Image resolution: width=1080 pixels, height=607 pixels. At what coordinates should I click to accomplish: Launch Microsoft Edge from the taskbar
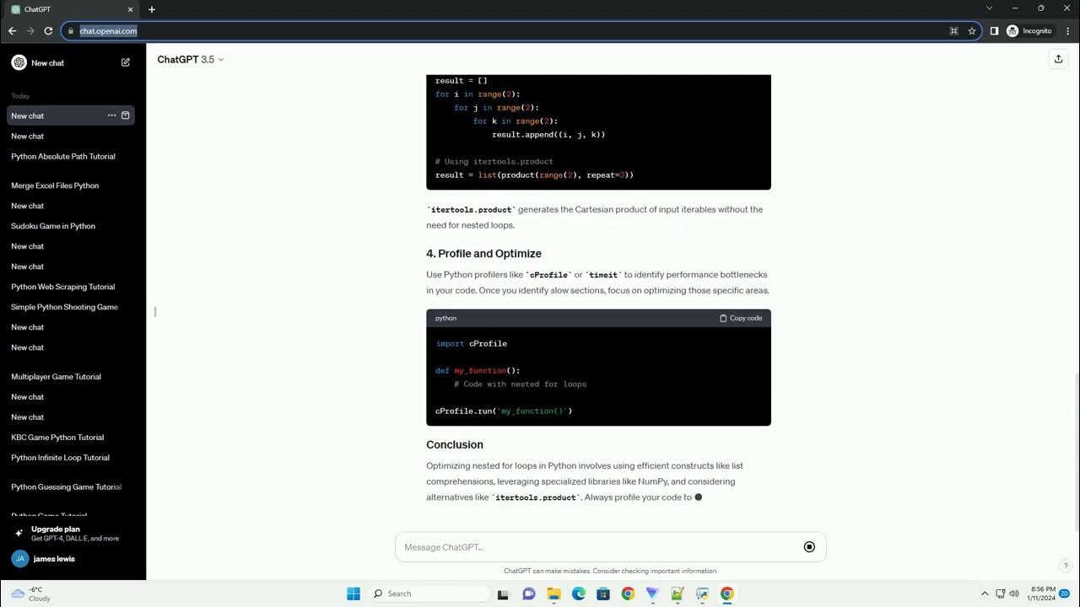point(579,594)
